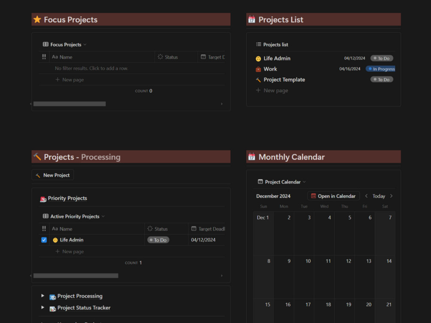
Task: Click the Life Admin smiley icon in Projects list
Action: point(258,58)
